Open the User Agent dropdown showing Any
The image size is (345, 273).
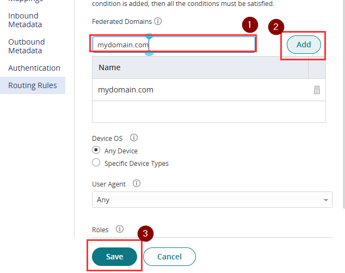pyautogui.click(x=212, y=200)
